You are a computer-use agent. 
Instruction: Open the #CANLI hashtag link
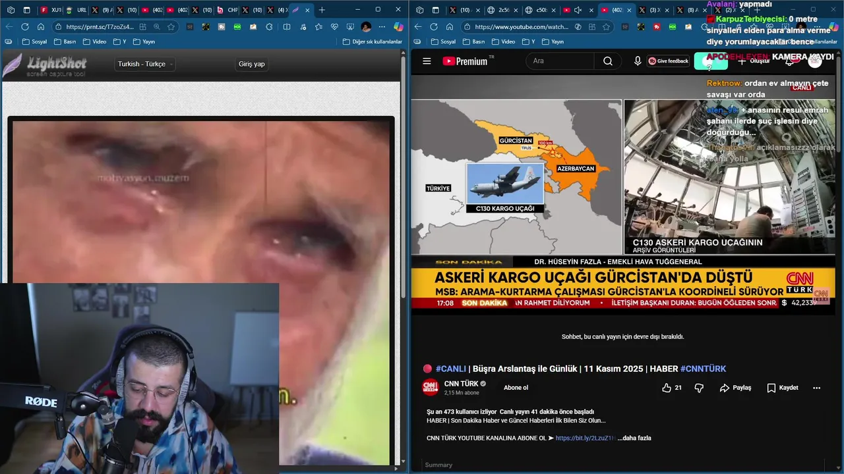pos(451,369)
